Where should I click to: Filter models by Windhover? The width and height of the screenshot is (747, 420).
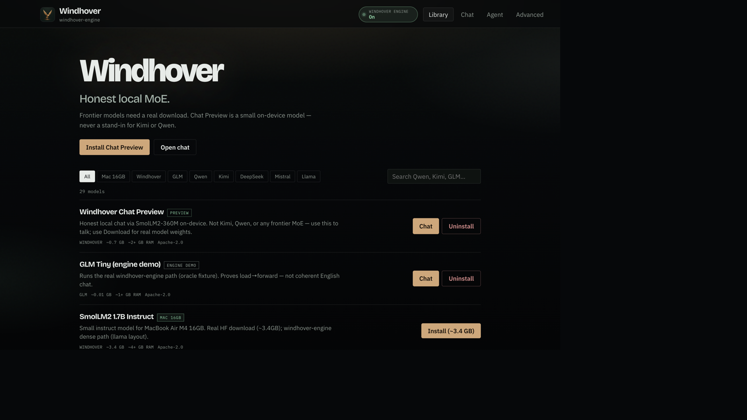click(x=148, y=176)
